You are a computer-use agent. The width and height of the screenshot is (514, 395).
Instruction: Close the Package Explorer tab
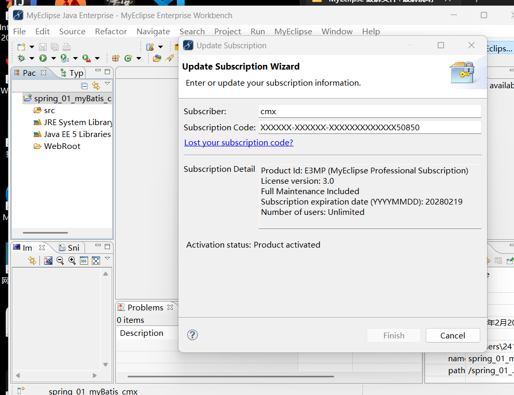[x=44, y=73]
